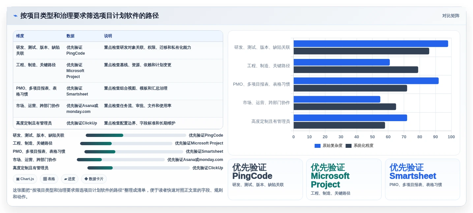Click x-axis tick value 100
473x213 pixels.
coord(451,137)
